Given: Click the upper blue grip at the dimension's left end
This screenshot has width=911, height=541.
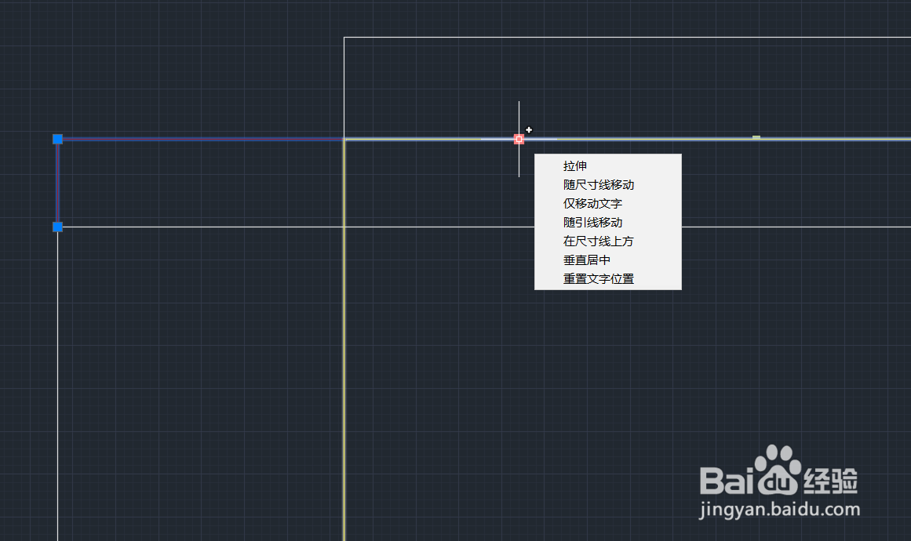Looking at the screenshot, I should pyautogui.click(x=57, y=140).
